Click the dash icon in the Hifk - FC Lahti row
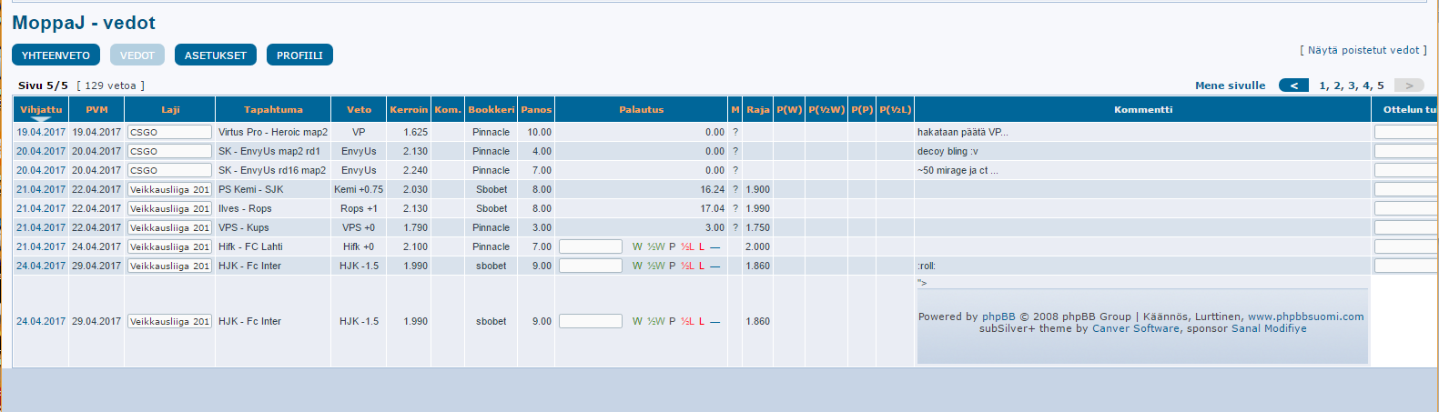This screenshot has height=412, width=1439. [x=714, y=246]
